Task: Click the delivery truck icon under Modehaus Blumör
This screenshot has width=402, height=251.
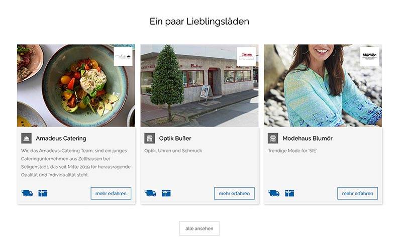Action: [x=273, y=193]
